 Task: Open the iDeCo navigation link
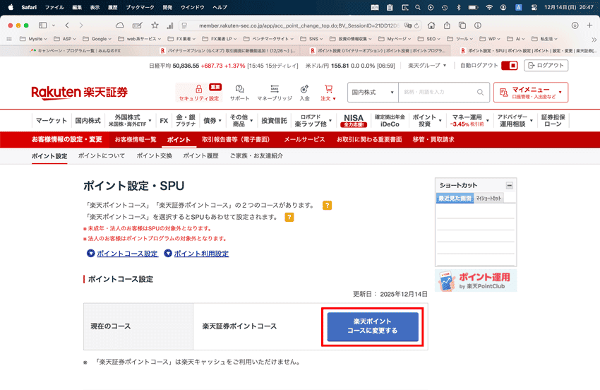pos(390,120)
